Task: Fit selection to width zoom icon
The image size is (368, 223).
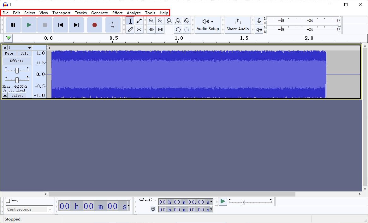Action: (169, 21)
